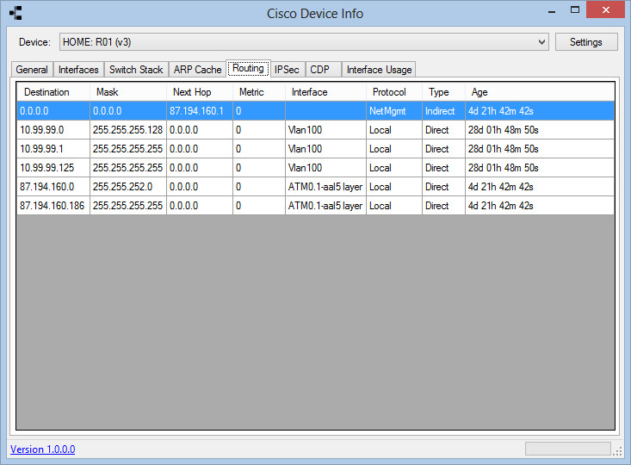Click the age cell in the 10.99.99.125 row
The width and height of the screenshot is (631, 465).
coord(540,168)
